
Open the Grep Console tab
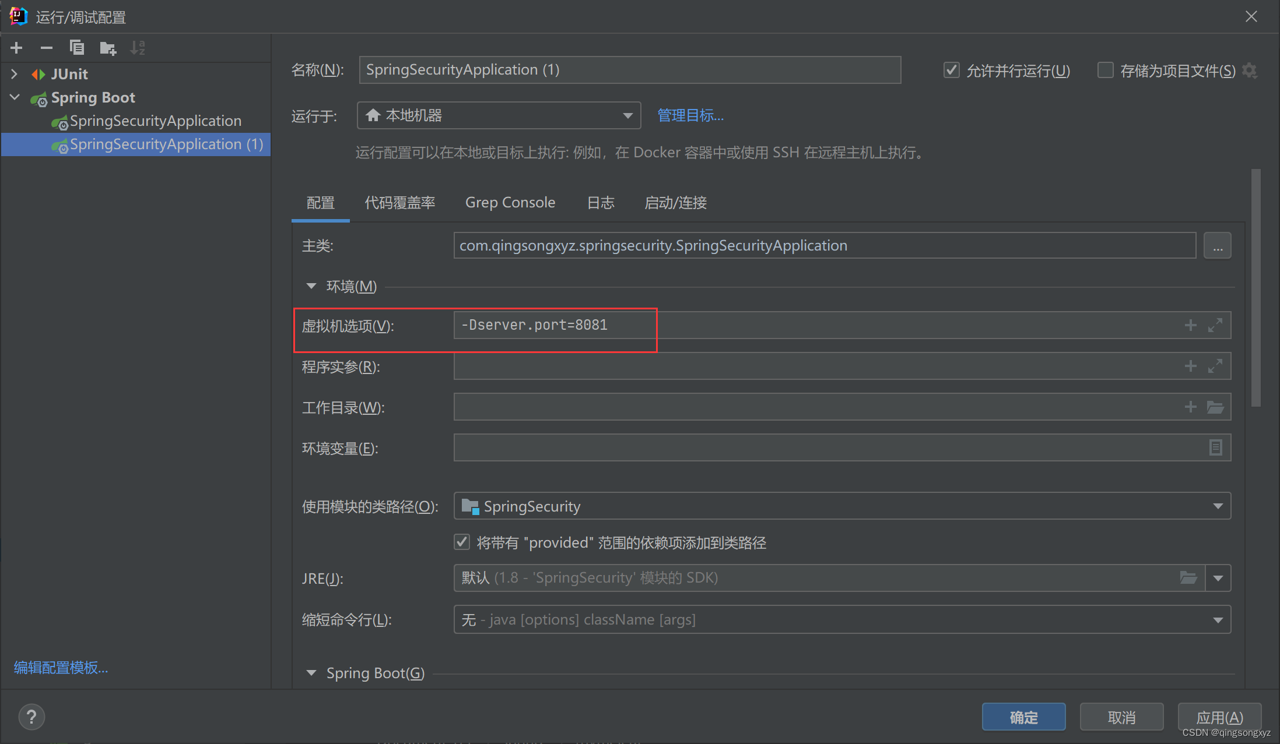[510, 203]
